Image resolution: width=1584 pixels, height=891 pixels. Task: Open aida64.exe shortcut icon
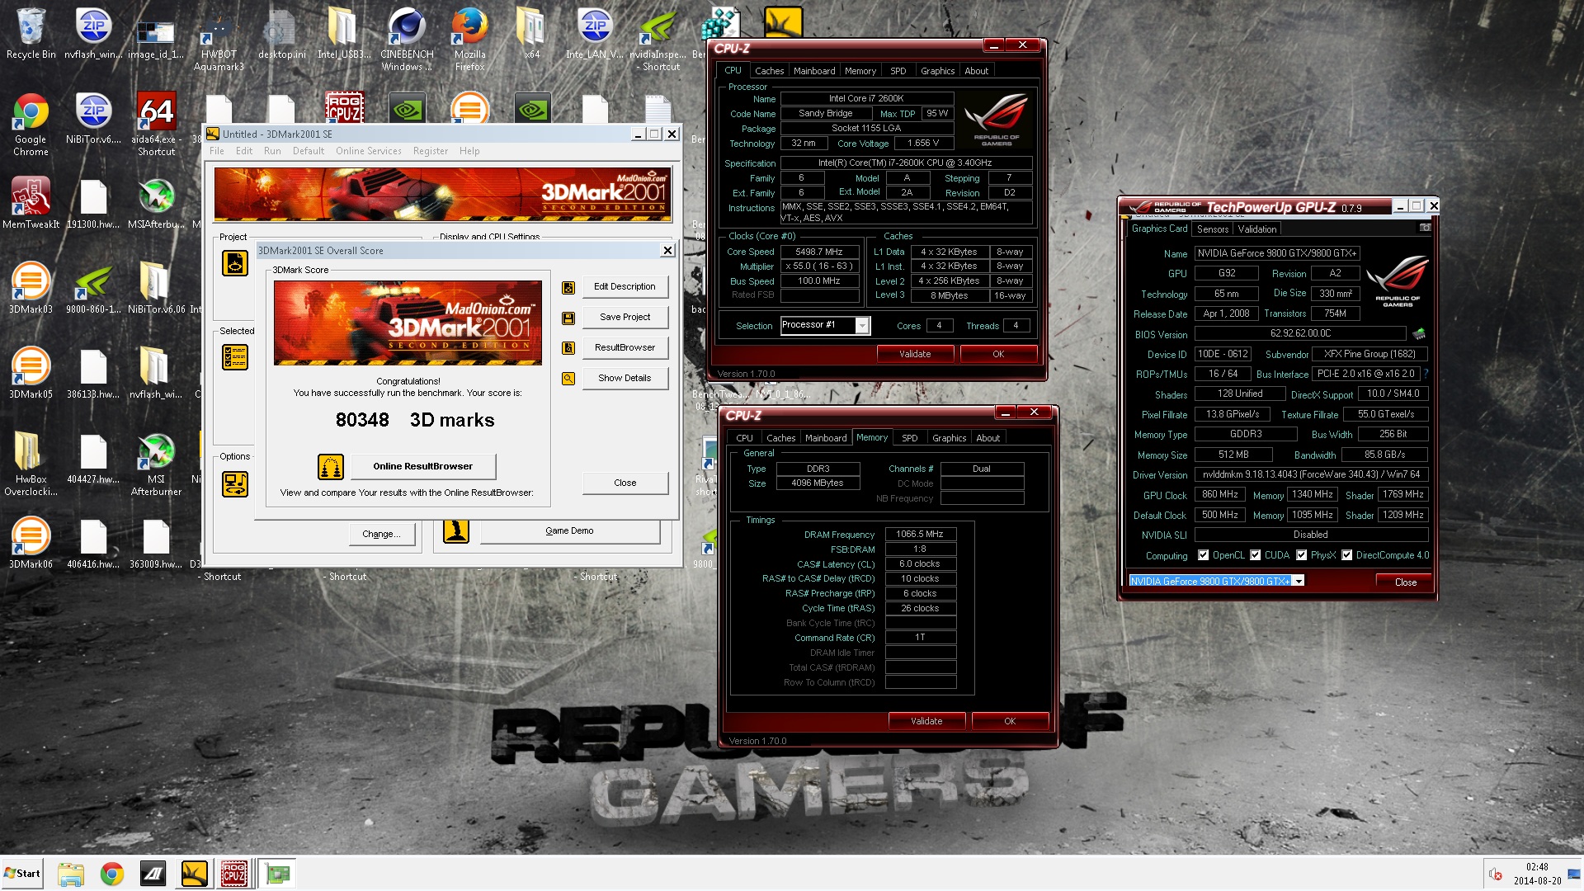pyautogui.click(x=156, y=125)
